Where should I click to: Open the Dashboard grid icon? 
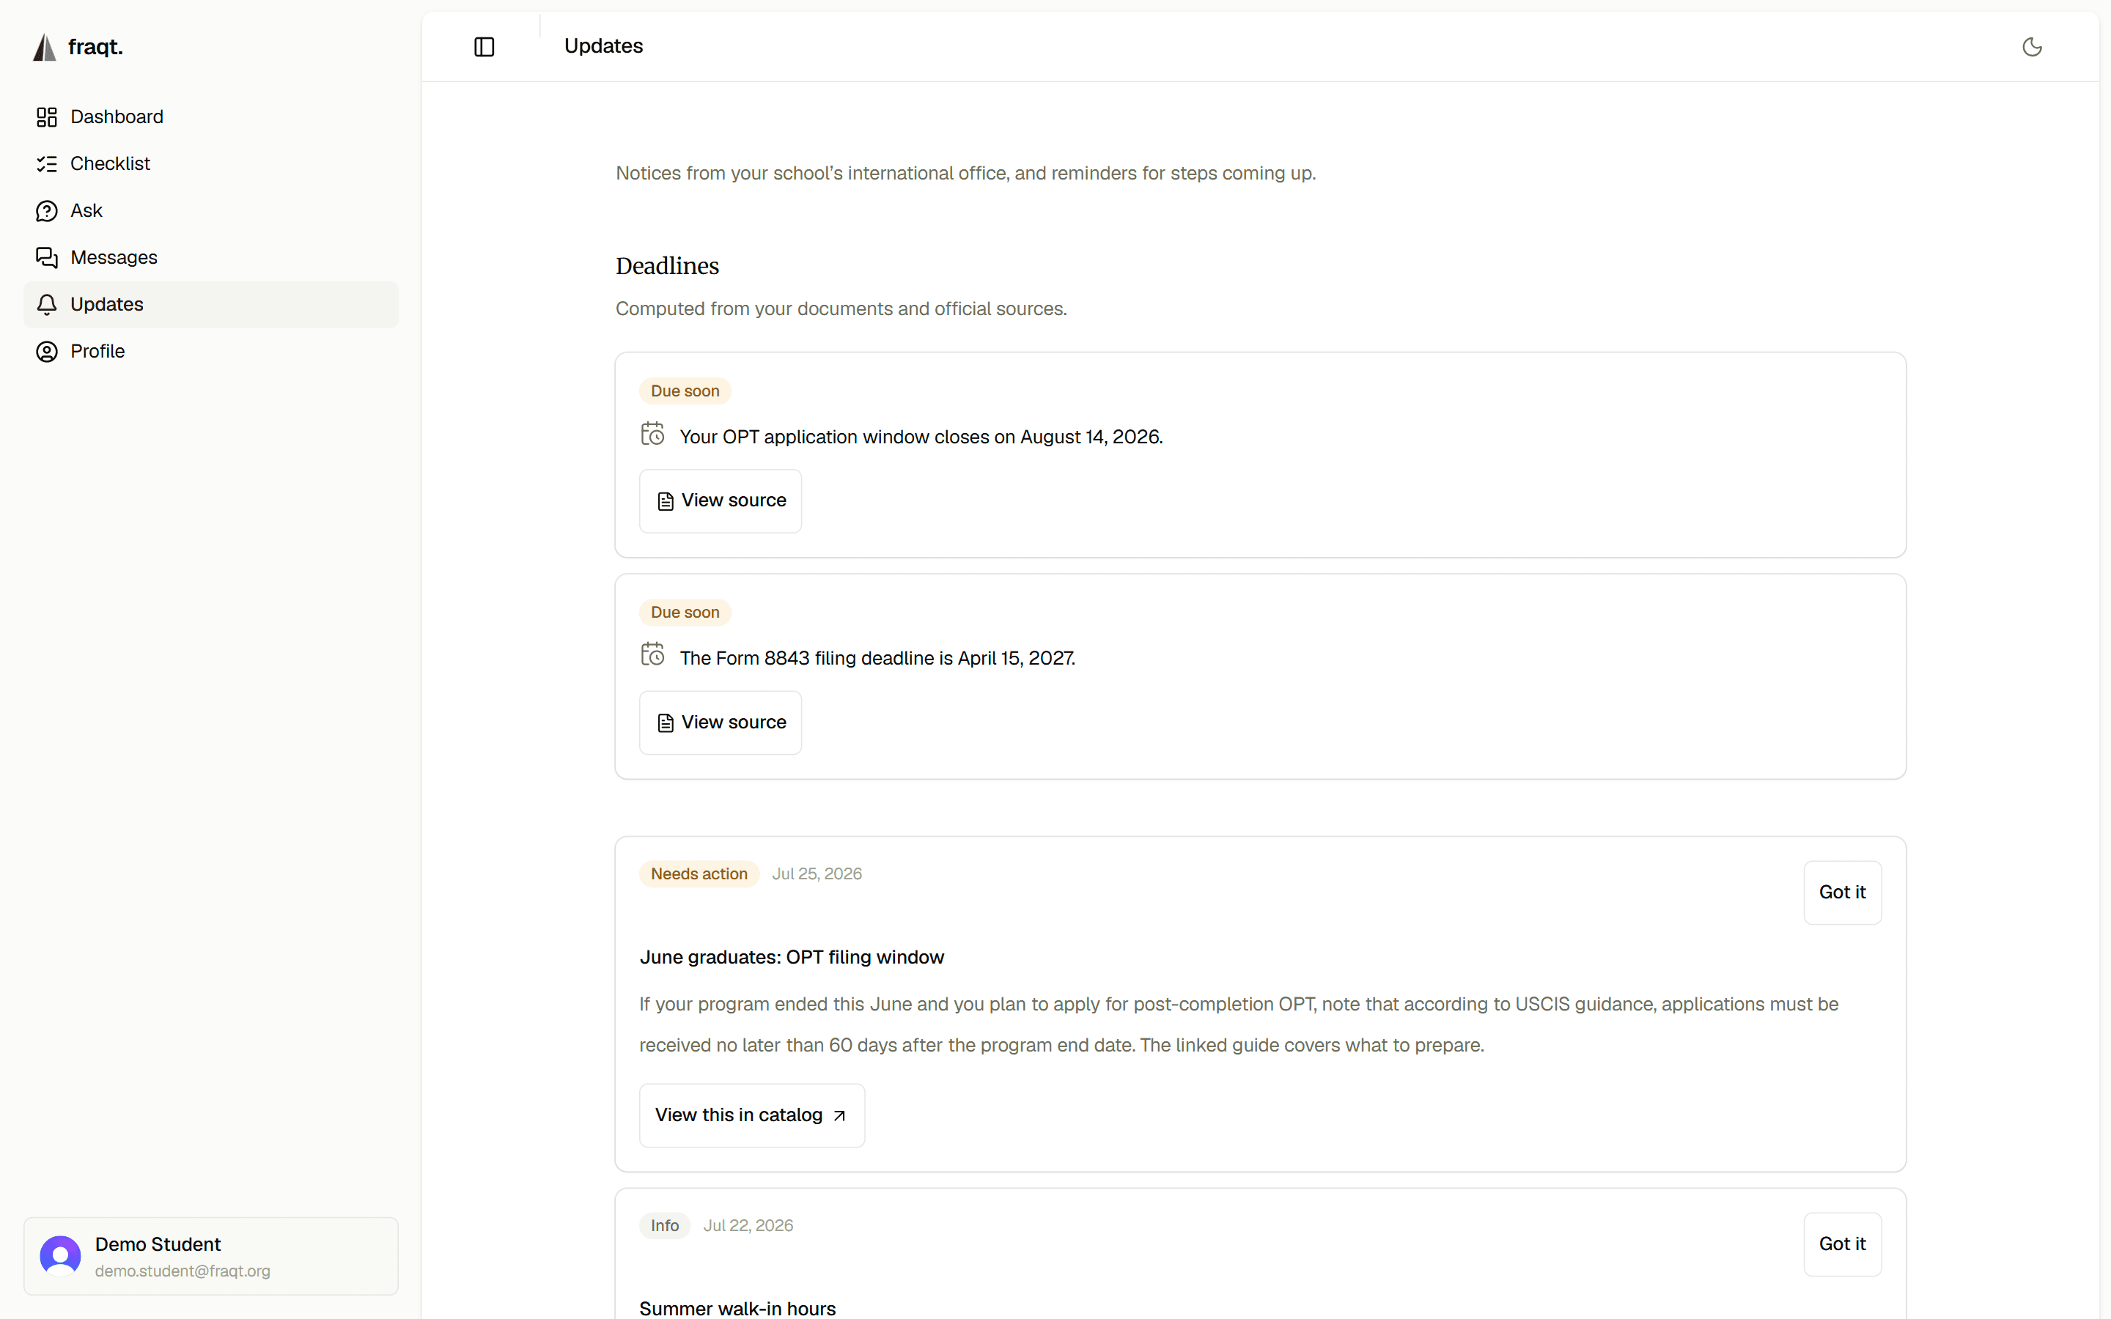tap(47, 117)
